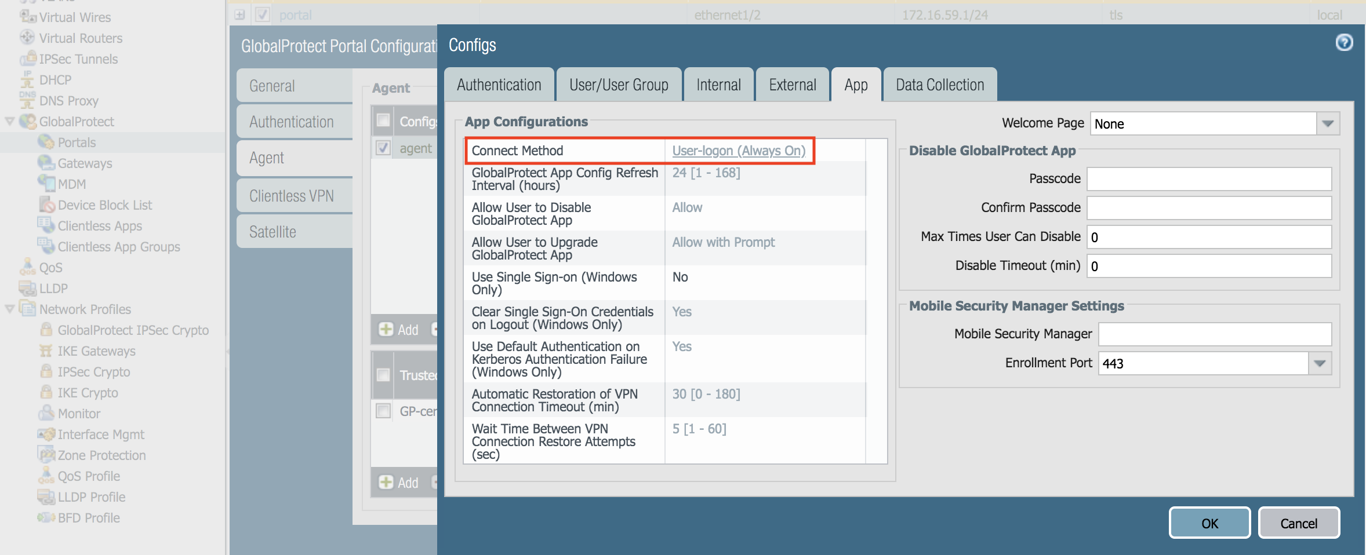Image resolution: width=1366 pixels, height=555 pixels.
Task: Open the Device Block List
Action: coord(104,205)
